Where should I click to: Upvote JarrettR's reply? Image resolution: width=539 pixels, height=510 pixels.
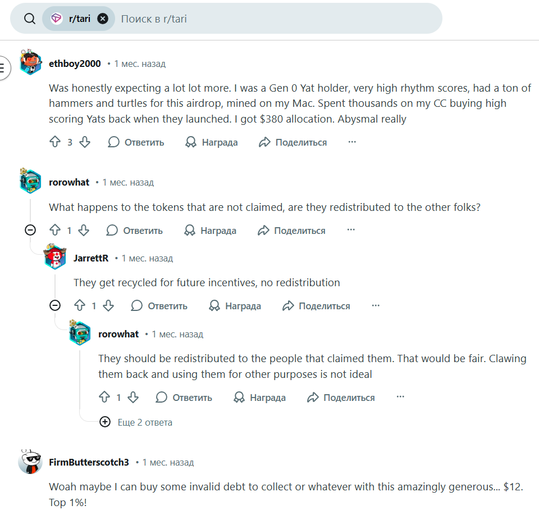click(79, 306)
